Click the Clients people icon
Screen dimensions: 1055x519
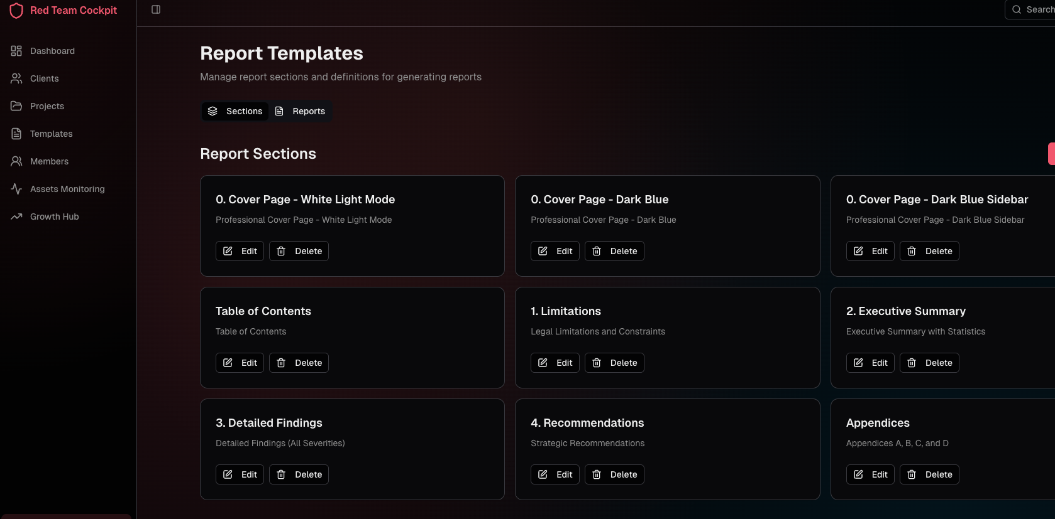tap(16, 78)
